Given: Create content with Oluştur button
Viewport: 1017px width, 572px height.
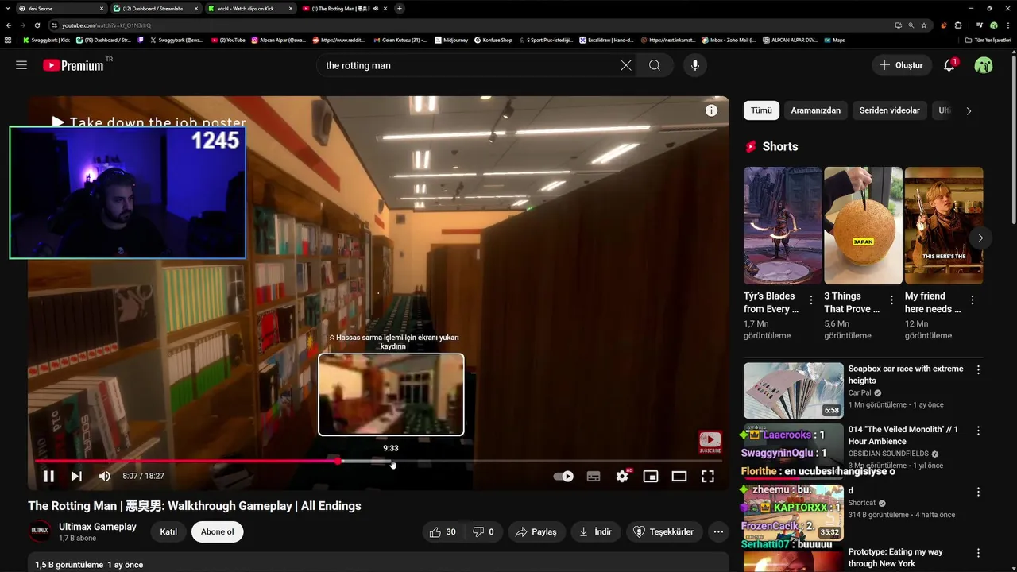Looking at the screenshot, I should point(901,65).
